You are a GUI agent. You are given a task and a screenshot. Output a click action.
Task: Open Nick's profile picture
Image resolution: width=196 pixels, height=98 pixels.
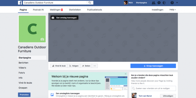[126, 3]
